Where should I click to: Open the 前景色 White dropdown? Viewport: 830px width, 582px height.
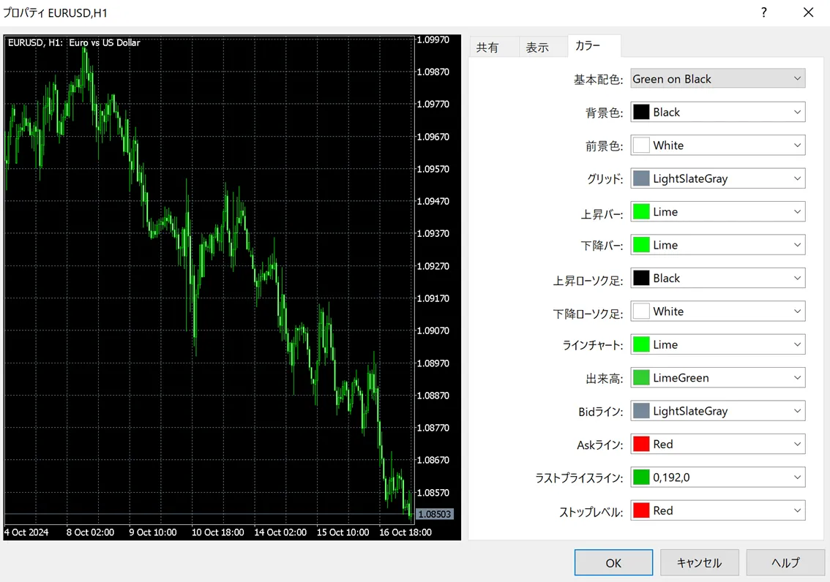coord(717,145)
